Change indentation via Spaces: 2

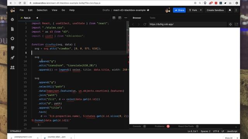click(x=205, y=131)
